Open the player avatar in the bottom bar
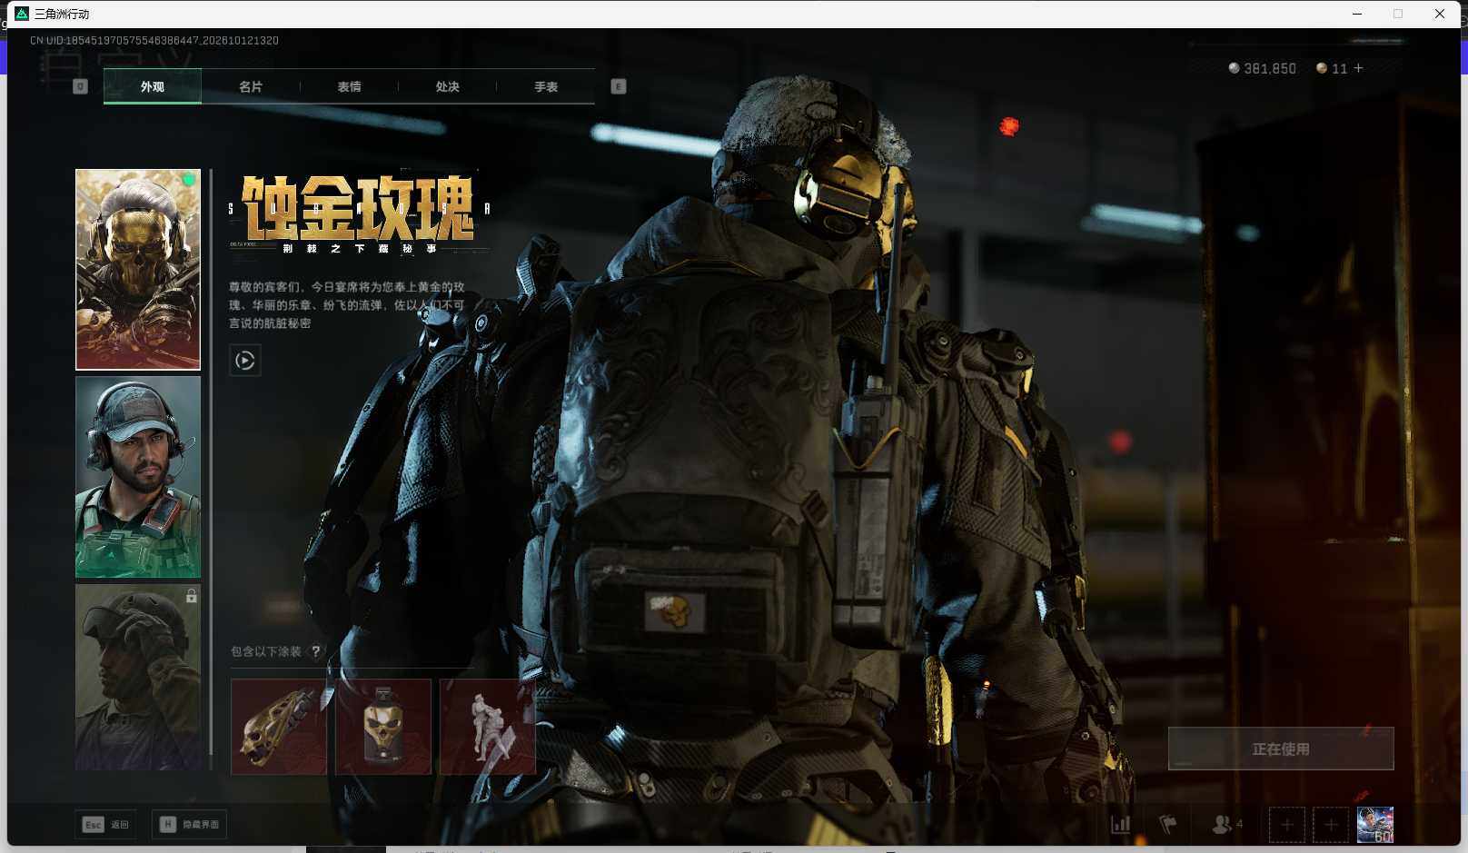The image size is (1468, 853). (x=1374, y=825)
